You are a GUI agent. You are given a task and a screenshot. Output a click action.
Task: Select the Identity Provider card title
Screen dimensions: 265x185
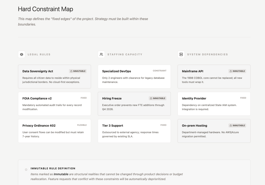point(194,99)
